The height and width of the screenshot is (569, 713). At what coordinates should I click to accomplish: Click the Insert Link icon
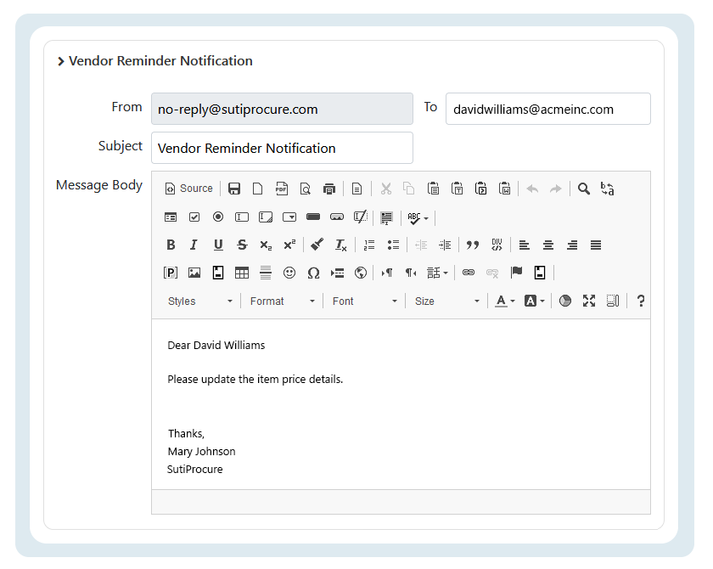[468, 273]
